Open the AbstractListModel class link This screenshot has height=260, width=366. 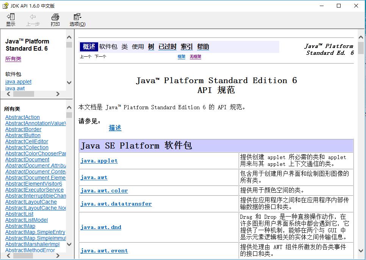click(27, 220)
